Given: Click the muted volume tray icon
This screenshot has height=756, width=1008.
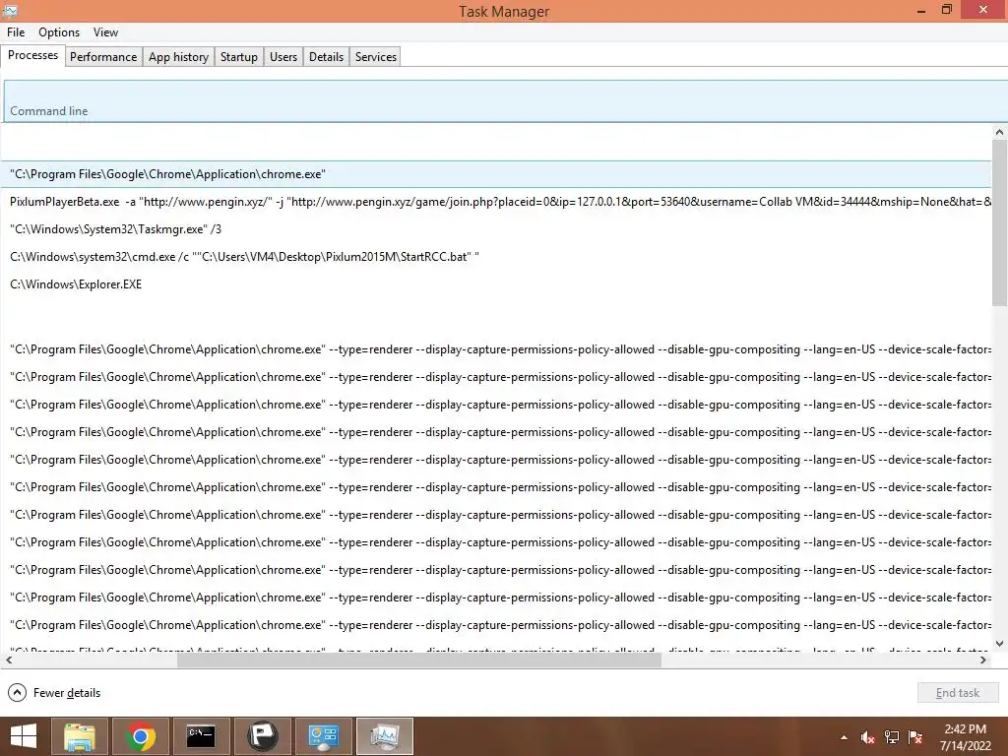Looking at the screenshot, I should click(868, 737).
